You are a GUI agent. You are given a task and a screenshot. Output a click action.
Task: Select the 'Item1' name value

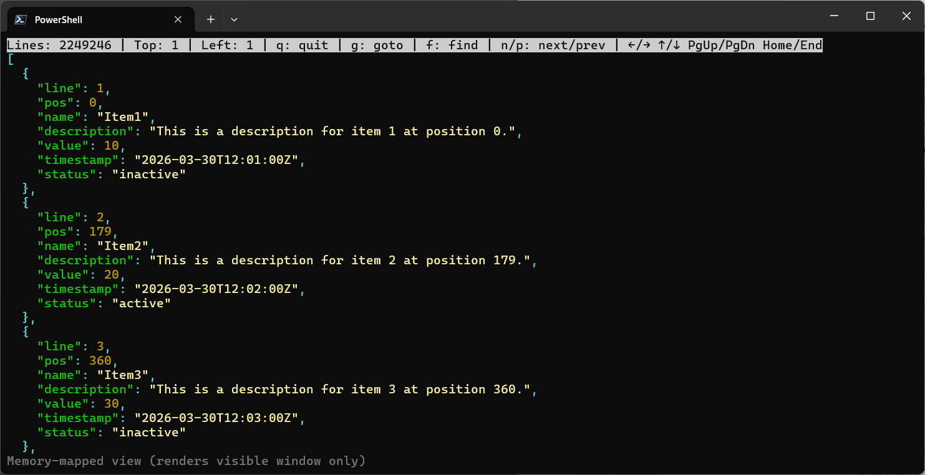124,117
